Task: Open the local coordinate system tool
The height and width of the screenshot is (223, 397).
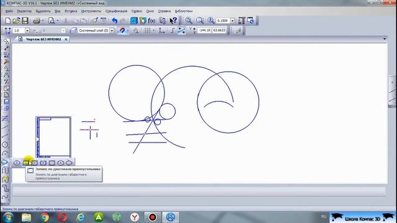Action: coord(161,30)
